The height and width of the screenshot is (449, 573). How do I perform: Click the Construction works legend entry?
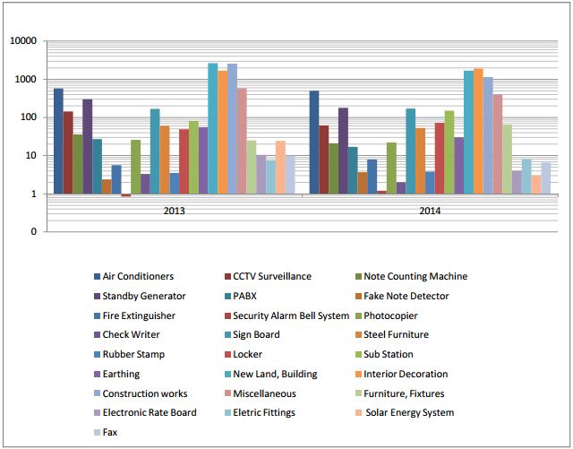[x=143, y=393]
